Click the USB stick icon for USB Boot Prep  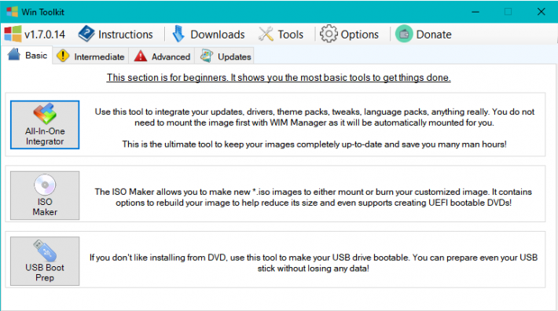(45, 251)
